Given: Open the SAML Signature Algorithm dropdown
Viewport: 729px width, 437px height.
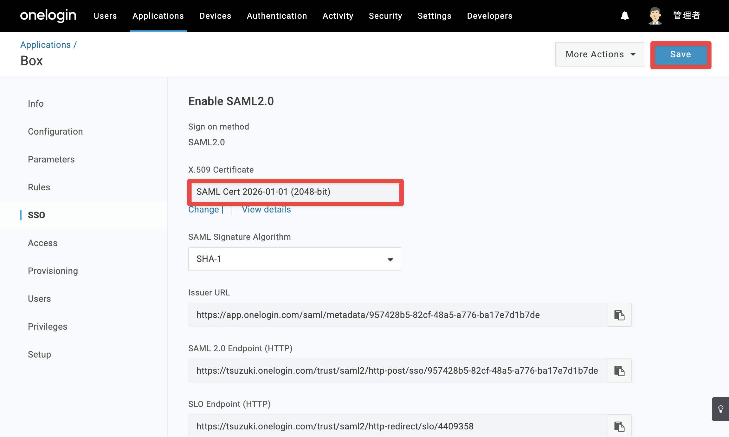Looking at the screenshot, I should [295, 259].
